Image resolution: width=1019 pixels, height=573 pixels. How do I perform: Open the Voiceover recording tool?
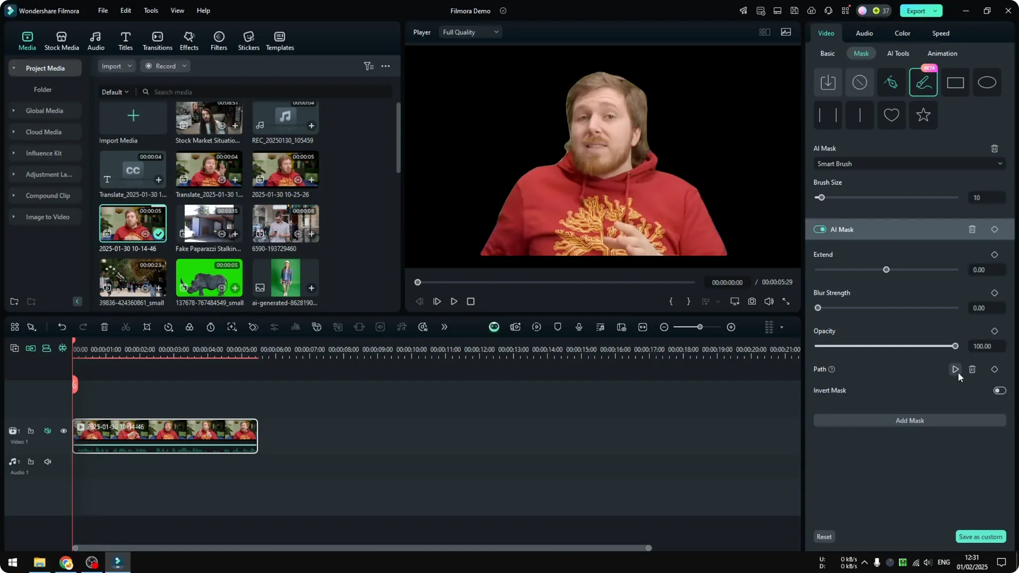pyautogui.click(x=579, y=327)
